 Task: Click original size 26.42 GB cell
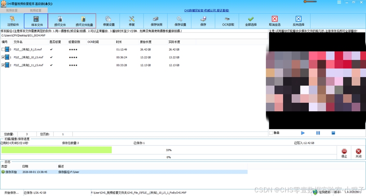pos(146,49)
